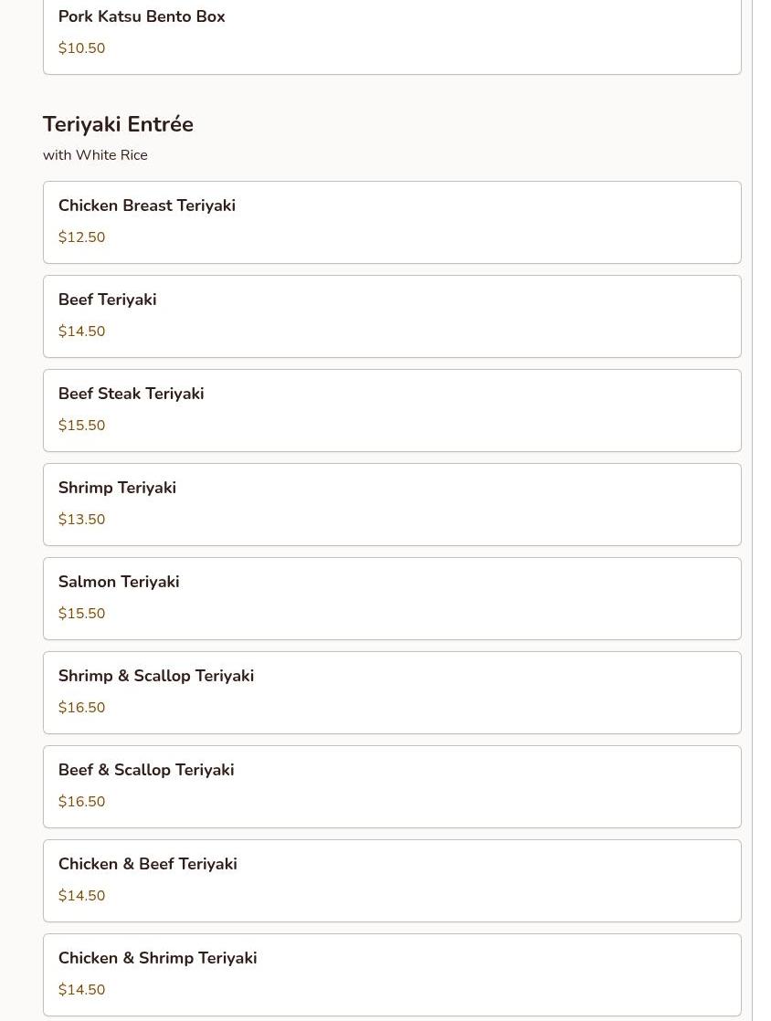
Task: Select Beef & Scallop Teriyaki item
Action: [146, 771]
